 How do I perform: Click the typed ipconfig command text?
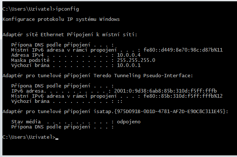click(69, 8)
